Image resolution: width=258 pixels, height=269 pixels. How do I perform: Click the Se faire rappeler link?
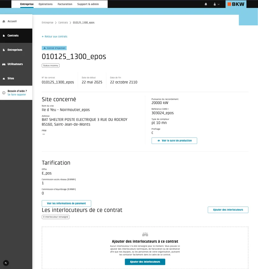pyautogui.click(x=17, y=95)
